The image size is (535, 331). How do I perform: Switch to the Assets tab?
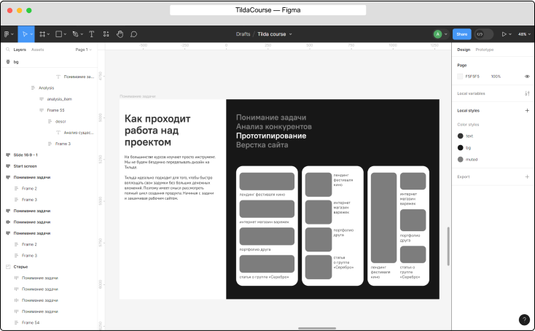click(37, 50)
